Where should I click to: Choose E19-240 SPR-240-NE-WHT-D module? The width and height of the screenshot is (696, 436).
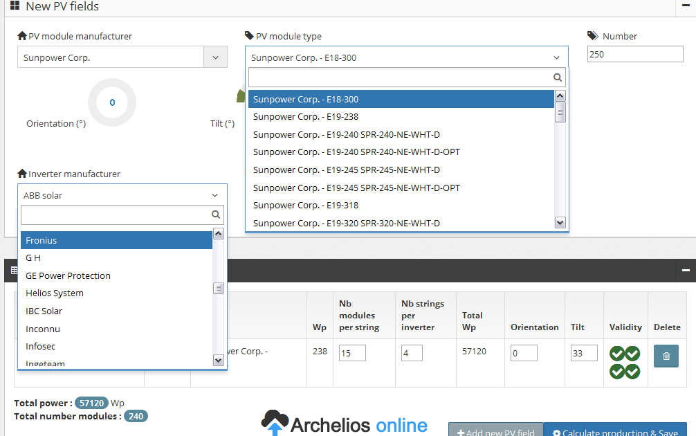(401, 134)
